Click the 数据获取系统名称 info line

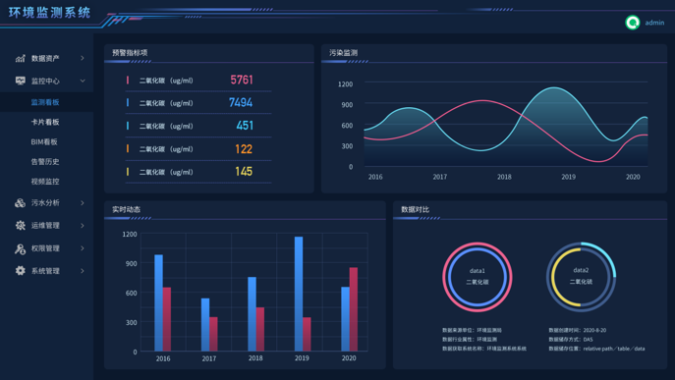(484, 349)
